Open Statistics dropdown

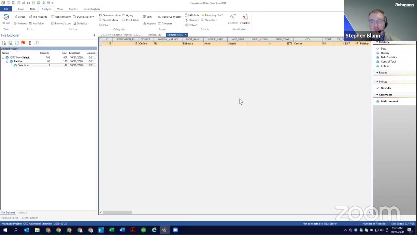click(x=81, y=23)
